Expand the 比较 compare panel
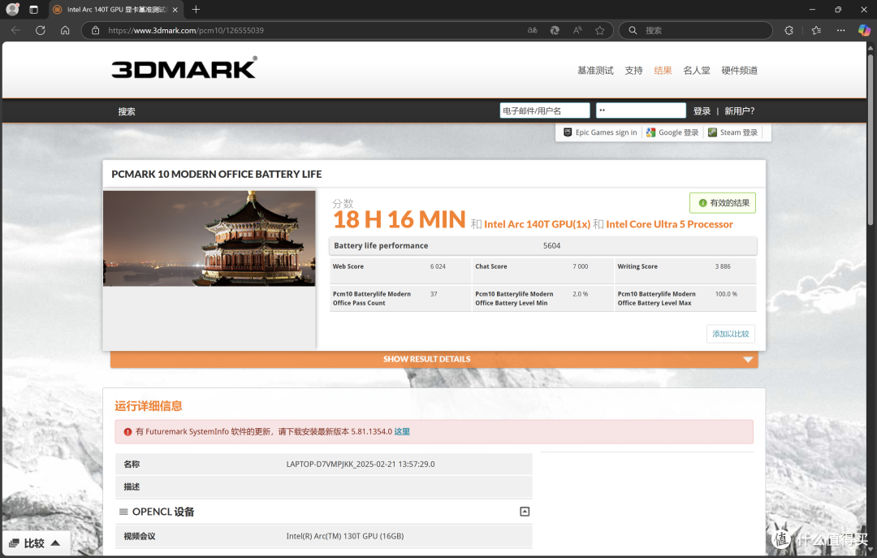This screenshot has height=558, width=877. click(35, 543)
